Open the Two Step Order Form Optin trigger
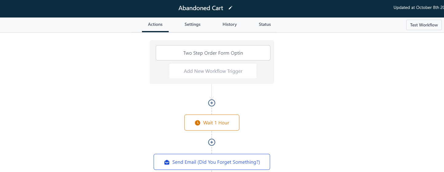The height and width of the screenshot is (172, 444). pyautogui.click(x=213, y=53)
